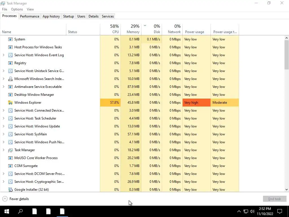Click the End task button

[x=275, y=199]
